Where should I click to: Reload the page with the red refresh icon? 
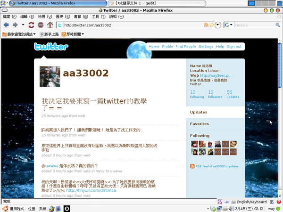click(x=31, y=24)
